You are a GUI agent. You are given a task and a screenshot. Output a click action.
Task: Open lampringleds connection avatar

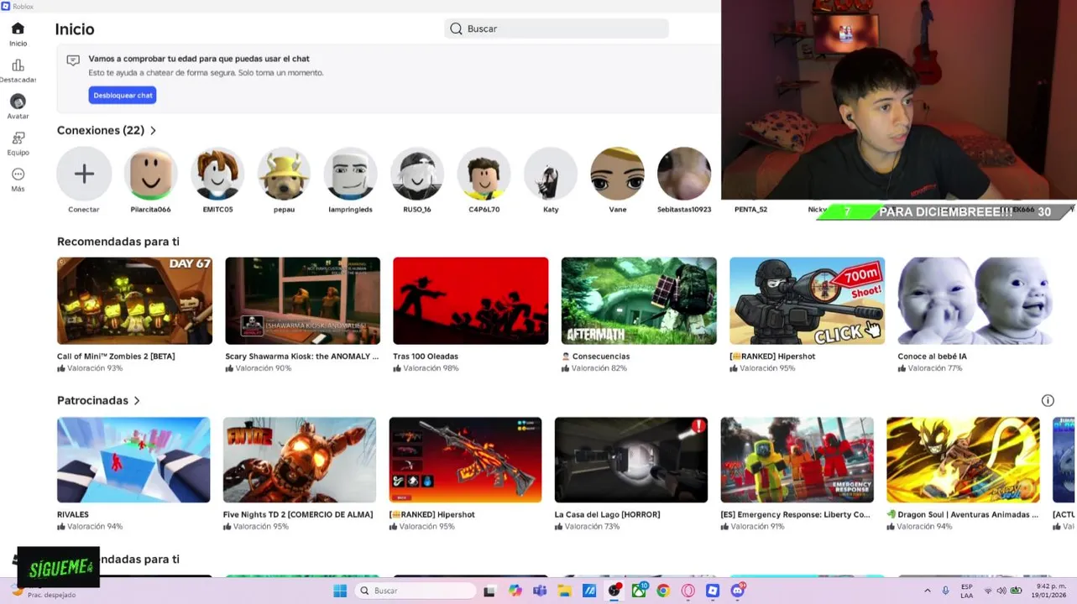coord(350,174)
